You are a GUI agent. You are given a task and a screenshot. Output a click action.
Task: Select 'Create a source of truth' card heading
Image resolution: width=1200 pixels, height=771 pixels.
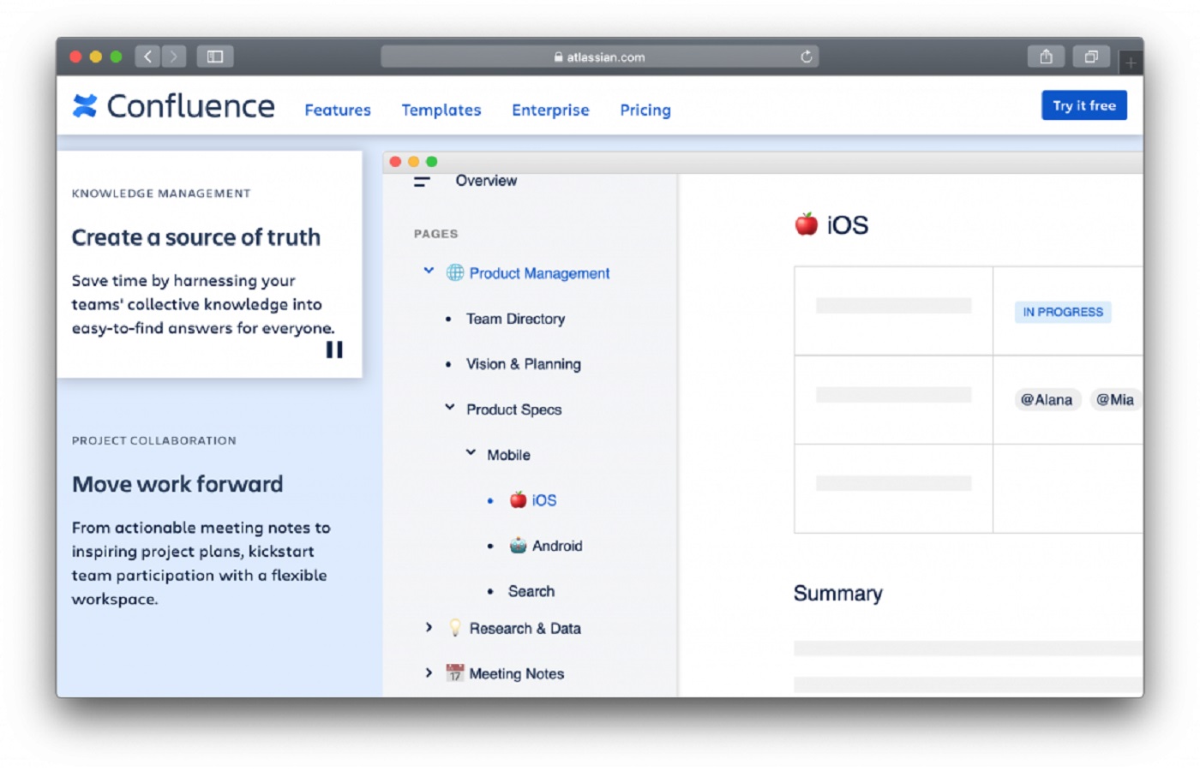196,237
